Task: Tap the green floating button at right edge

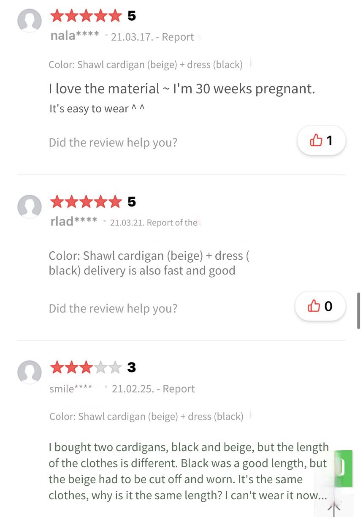Action: 344,468
